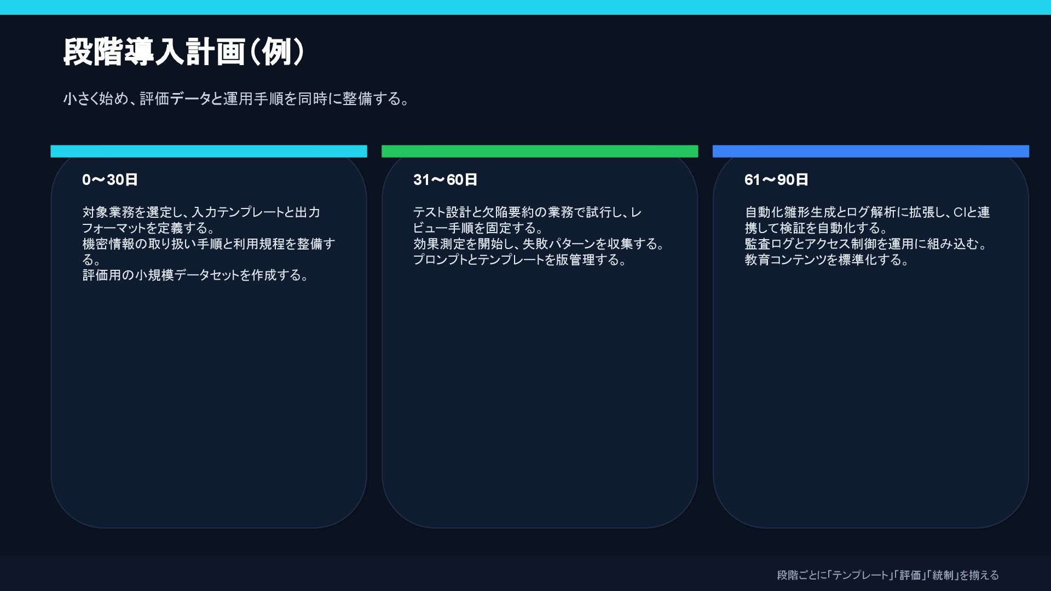Select the green bar above 31〜60日 card
This screenshot has height=591, width=1051.
click(539, 152)
